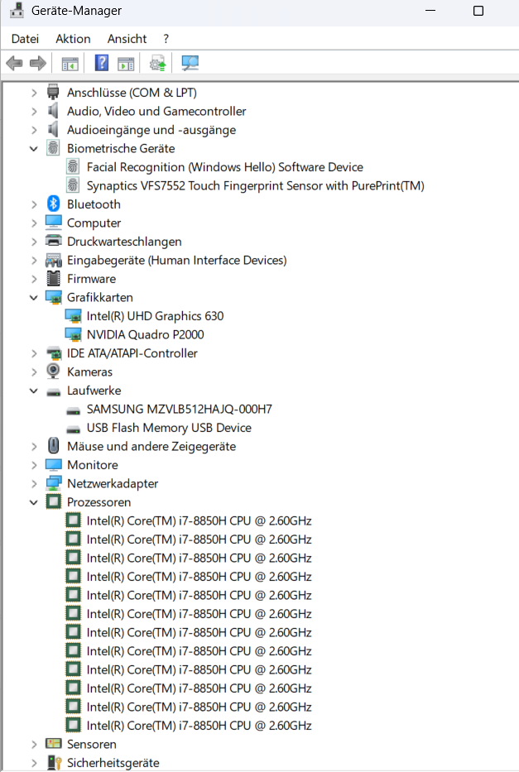Click the IDE ATA/ATAPI-Controller icon
The height and width of the screenshot is (772, 519).
pos(53,353)
